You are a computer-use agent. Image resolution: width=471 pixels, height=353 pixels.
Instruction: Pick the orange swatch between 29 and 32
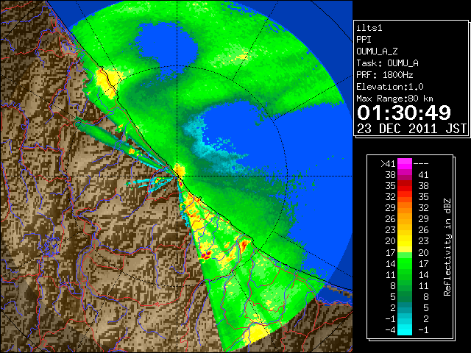tap(405, 207)
